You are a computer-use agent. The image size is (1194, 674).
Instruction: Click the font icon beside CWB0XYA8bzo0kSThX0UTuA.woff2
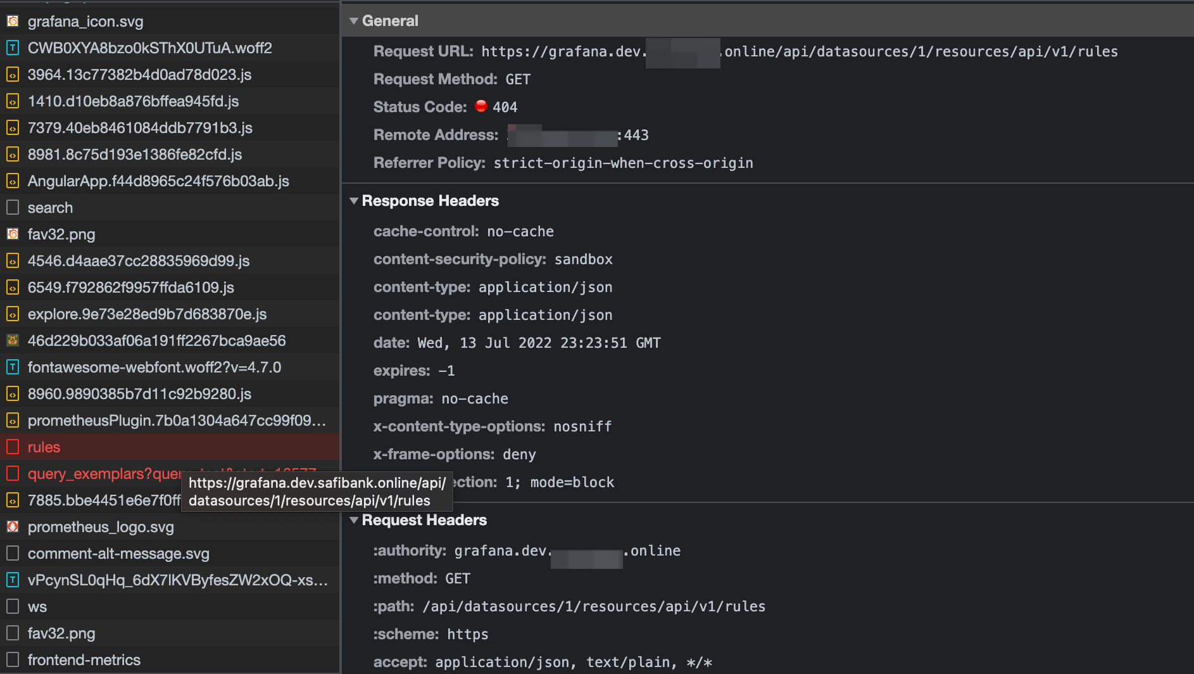(x=13, y=48)
